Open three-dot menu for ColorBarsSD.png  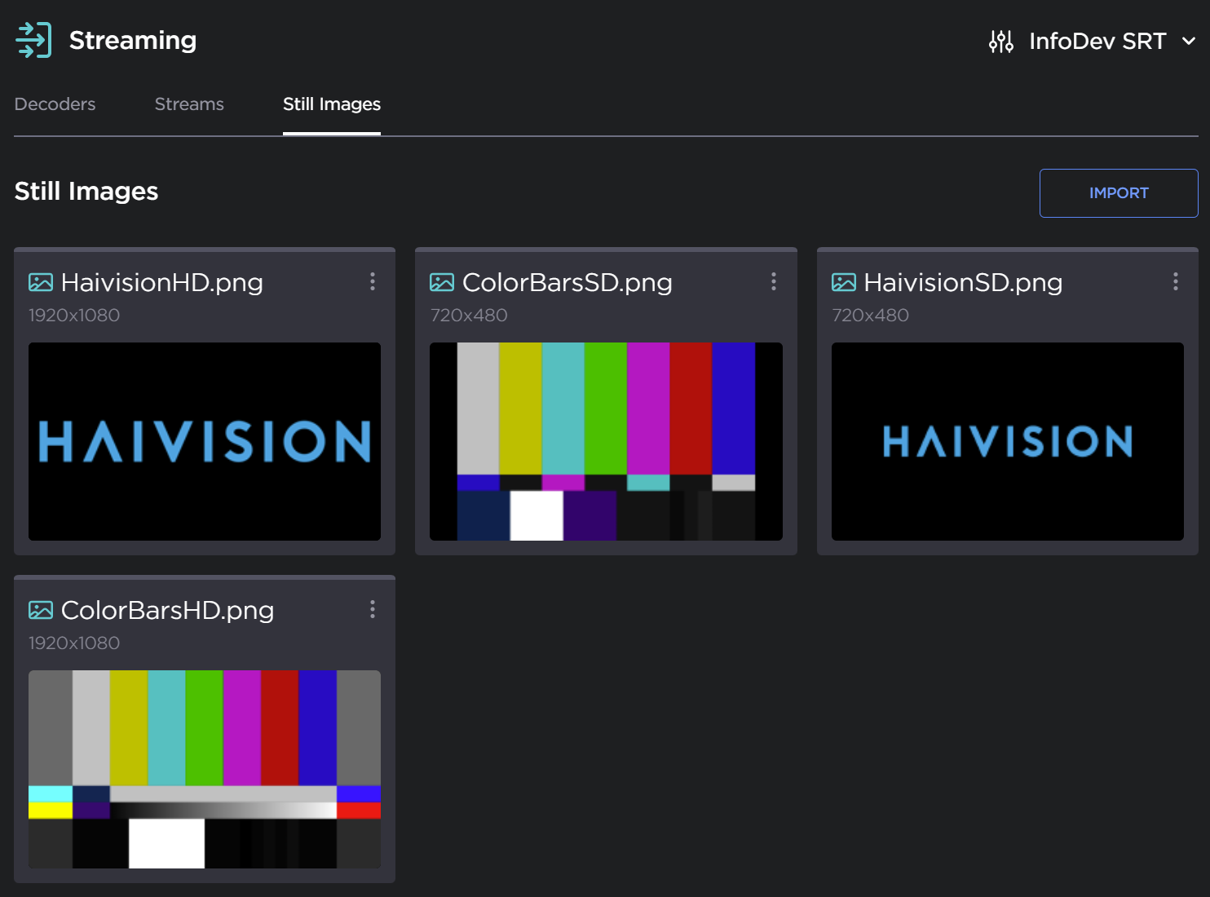[774, 282]
